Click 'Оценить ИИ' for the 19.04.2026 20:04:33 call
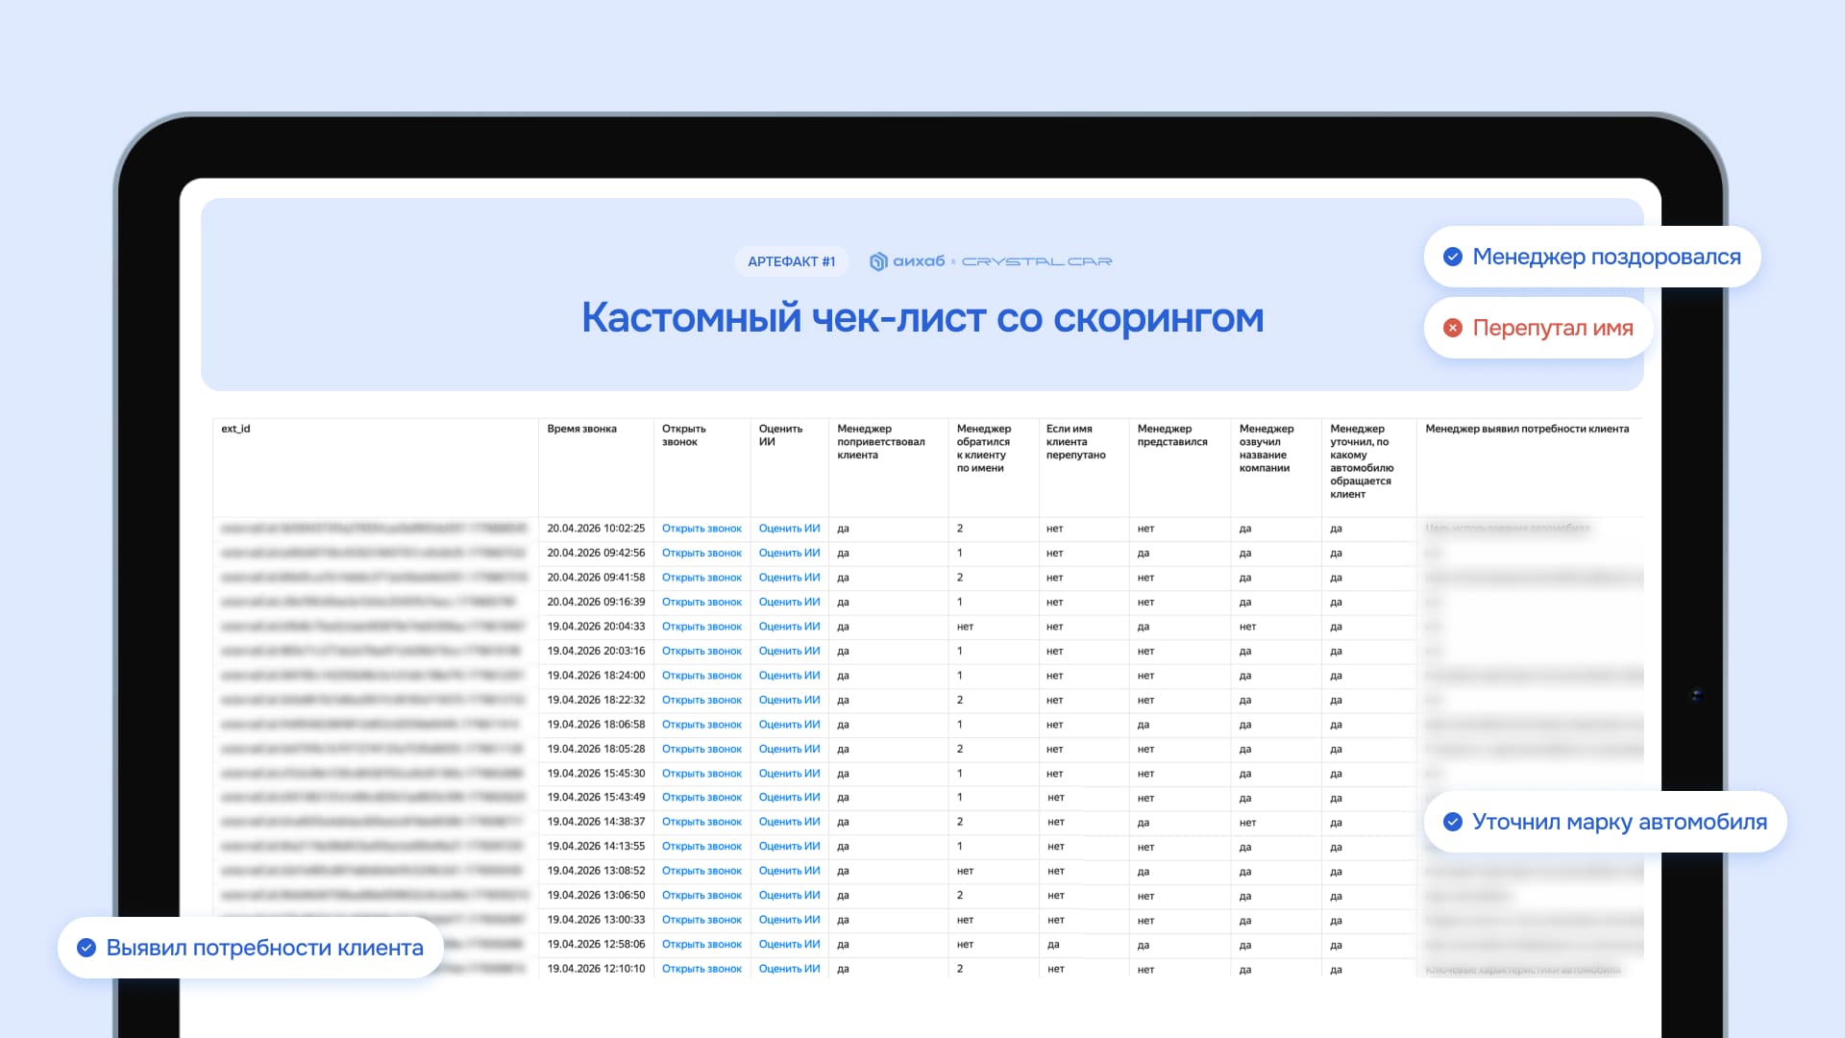The height and width of the screenshot is (1038, 1845). tap(789, 627)
